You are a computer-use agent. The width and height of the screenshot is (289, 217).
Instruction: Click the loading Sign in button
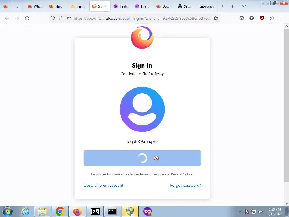click(x=142, y=158)
